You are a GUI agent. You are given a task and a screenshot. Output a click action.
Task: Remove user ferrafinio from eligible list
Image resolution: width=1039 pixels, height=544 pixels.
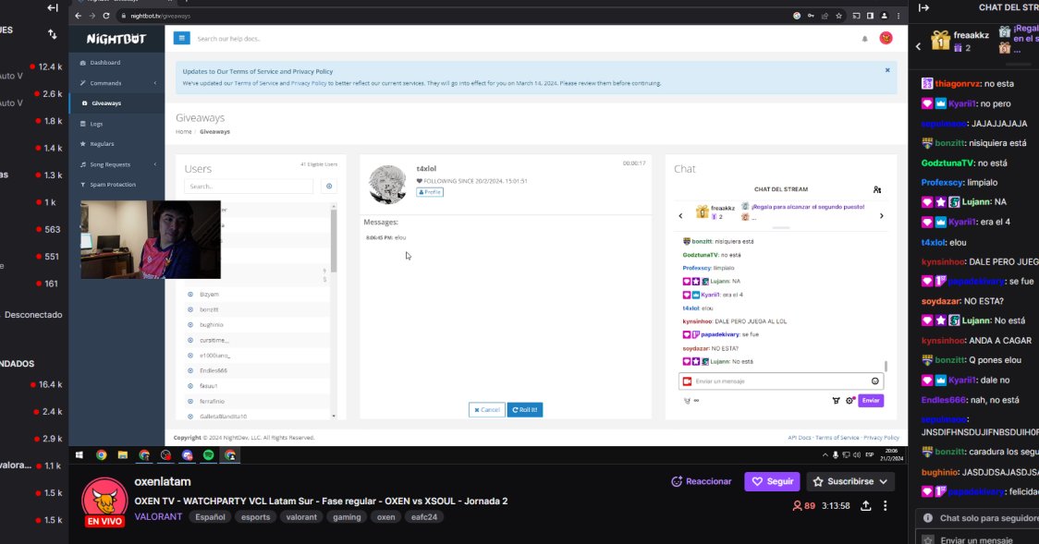point(190,401)
